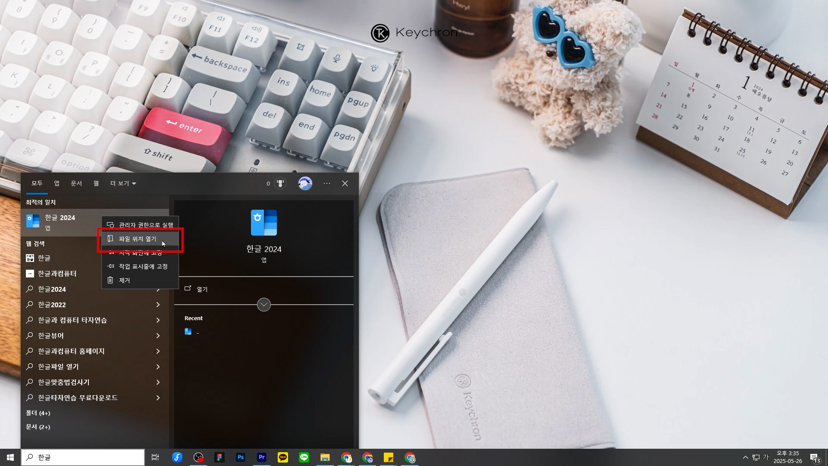Open the three-dot options in search panel

[x=327, y=183]
